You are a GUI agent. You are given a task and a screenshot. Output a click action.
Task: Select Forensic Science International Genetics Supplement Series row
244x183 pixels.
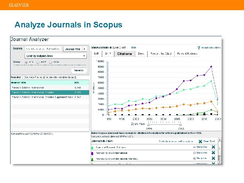click(50, 97)
